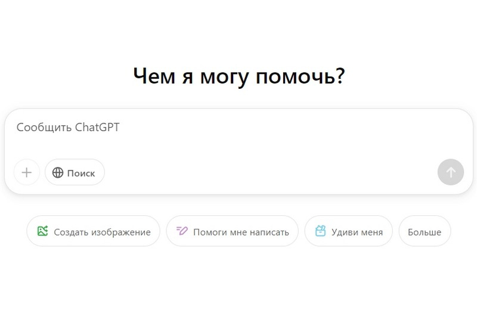Click the purple pencil icon for Помоги мне написать
The width and height of the screenshot is (477, 310).
coord(182,231)
